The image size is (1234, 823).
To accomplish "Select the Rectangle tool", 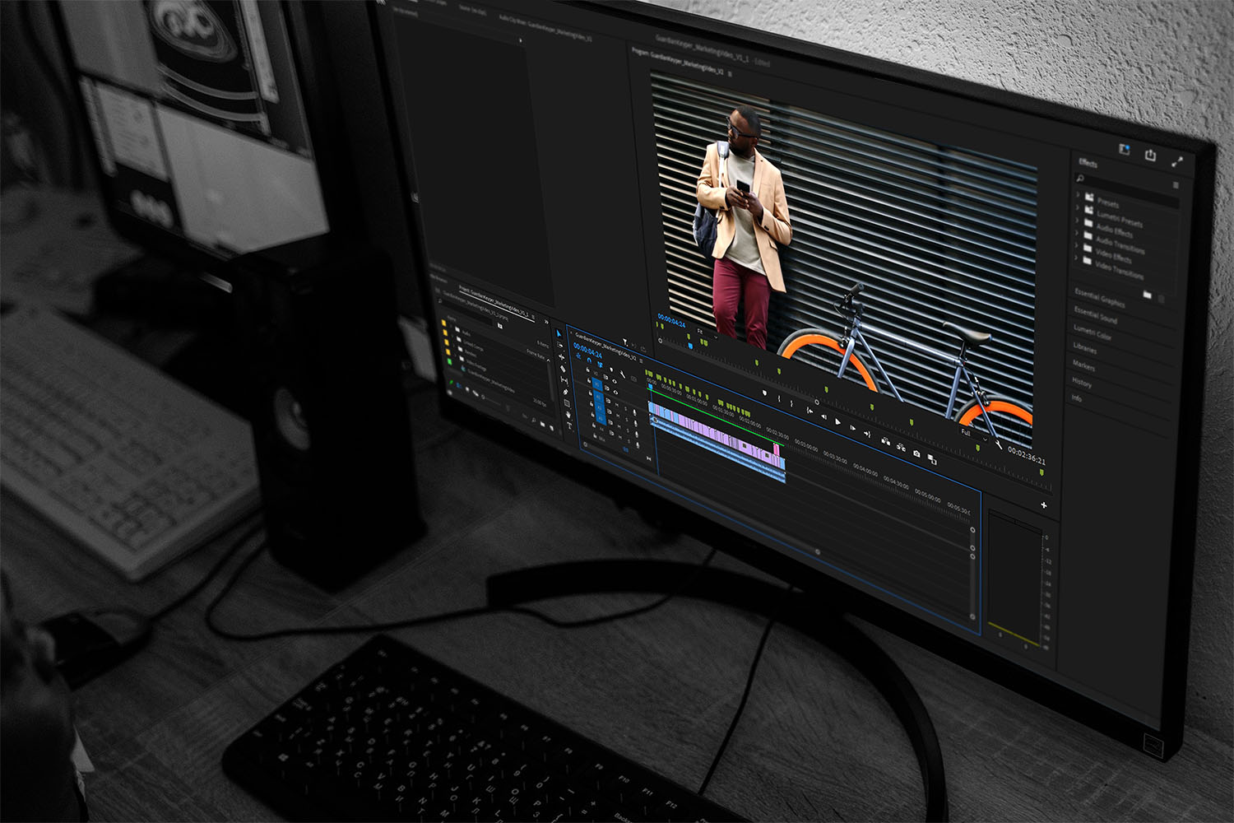I will click(567, 403).
